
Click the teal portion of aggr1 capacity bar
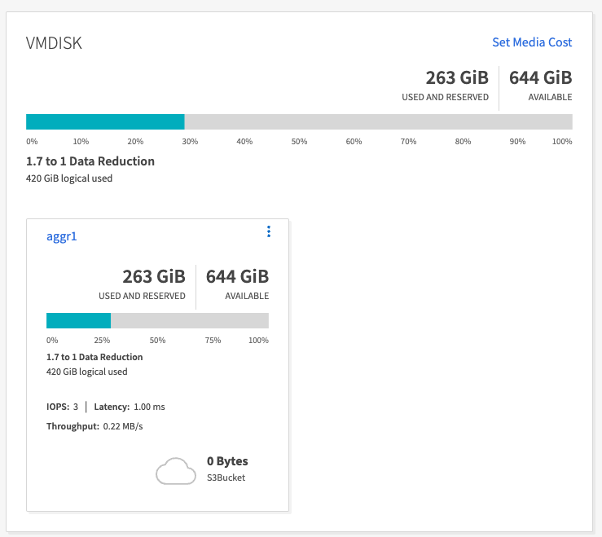click(78, 320)
